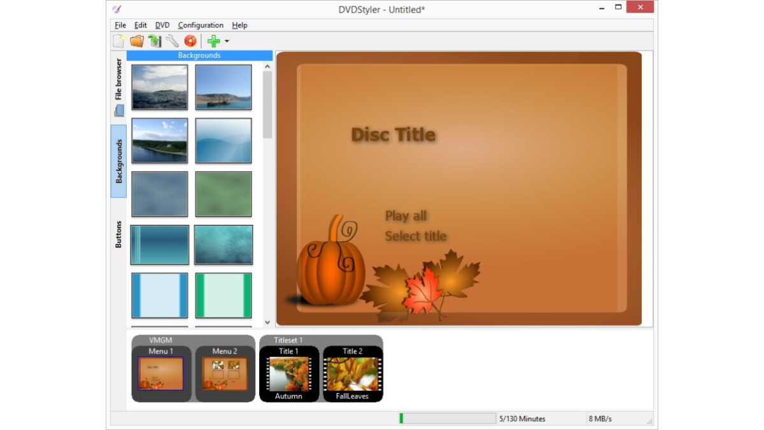Select the gray-blue blurred background thumbnail
Screen dimensions: 764x430
click(160, 194)
